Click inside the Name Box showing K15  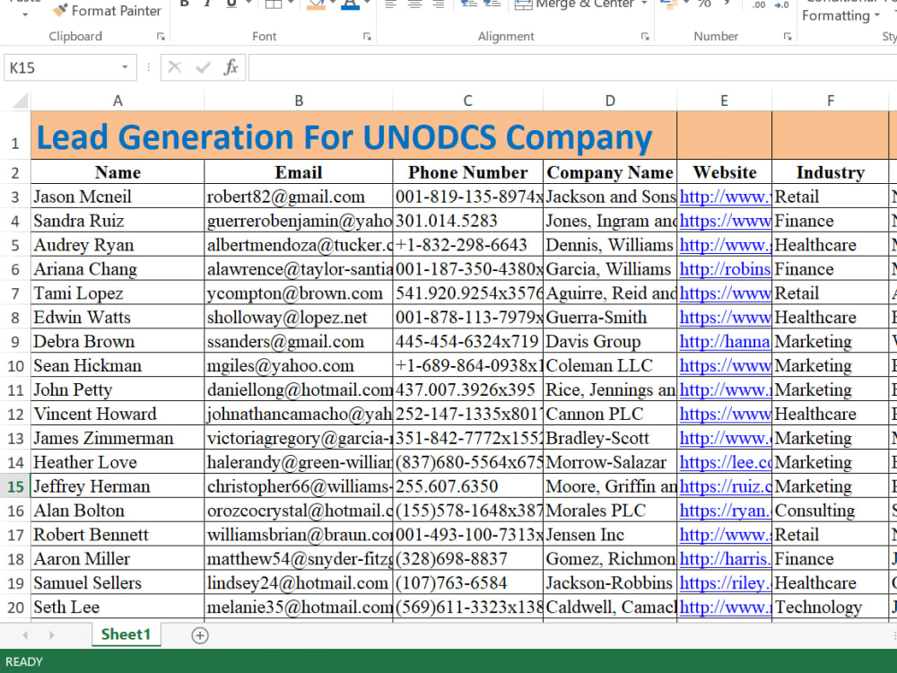click(60, 67)
